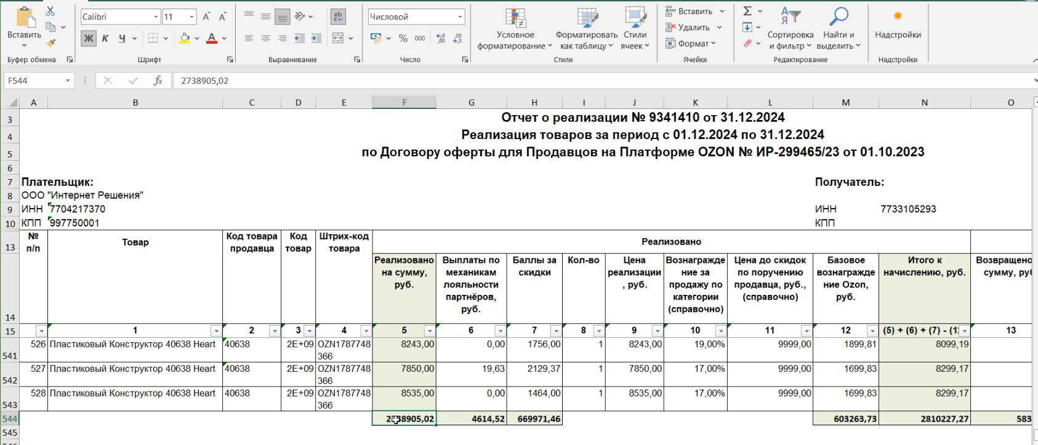Click the red font color swatch
Image resolution: width=1038 pixels, height=445 pixels.
[212, 38]
